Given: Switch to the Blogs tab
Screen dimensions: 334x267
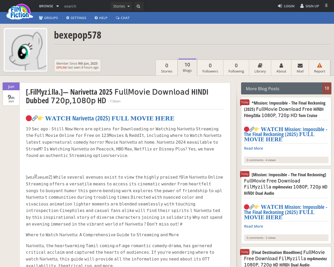Looking at the screenshot, I should click(187, 67).
